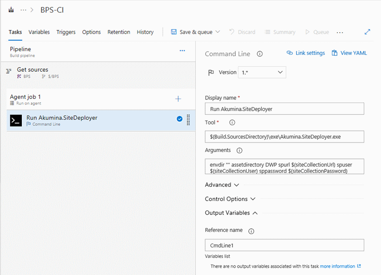Viewport: 381px width, 275px height.
Task: Click the Version flag icon
Action: (x=211, y=72)
